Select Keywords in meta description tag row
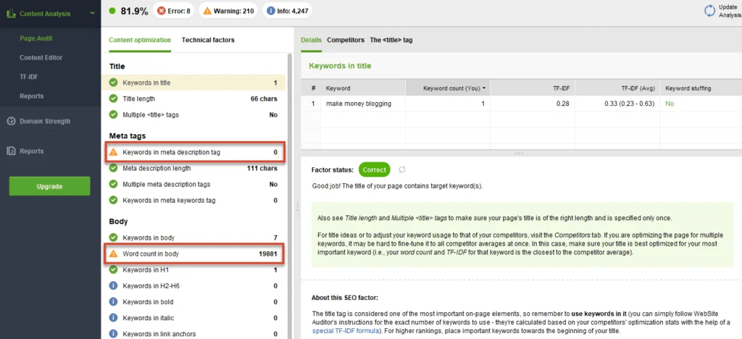The image size is (742, 339). pos(196,152)
